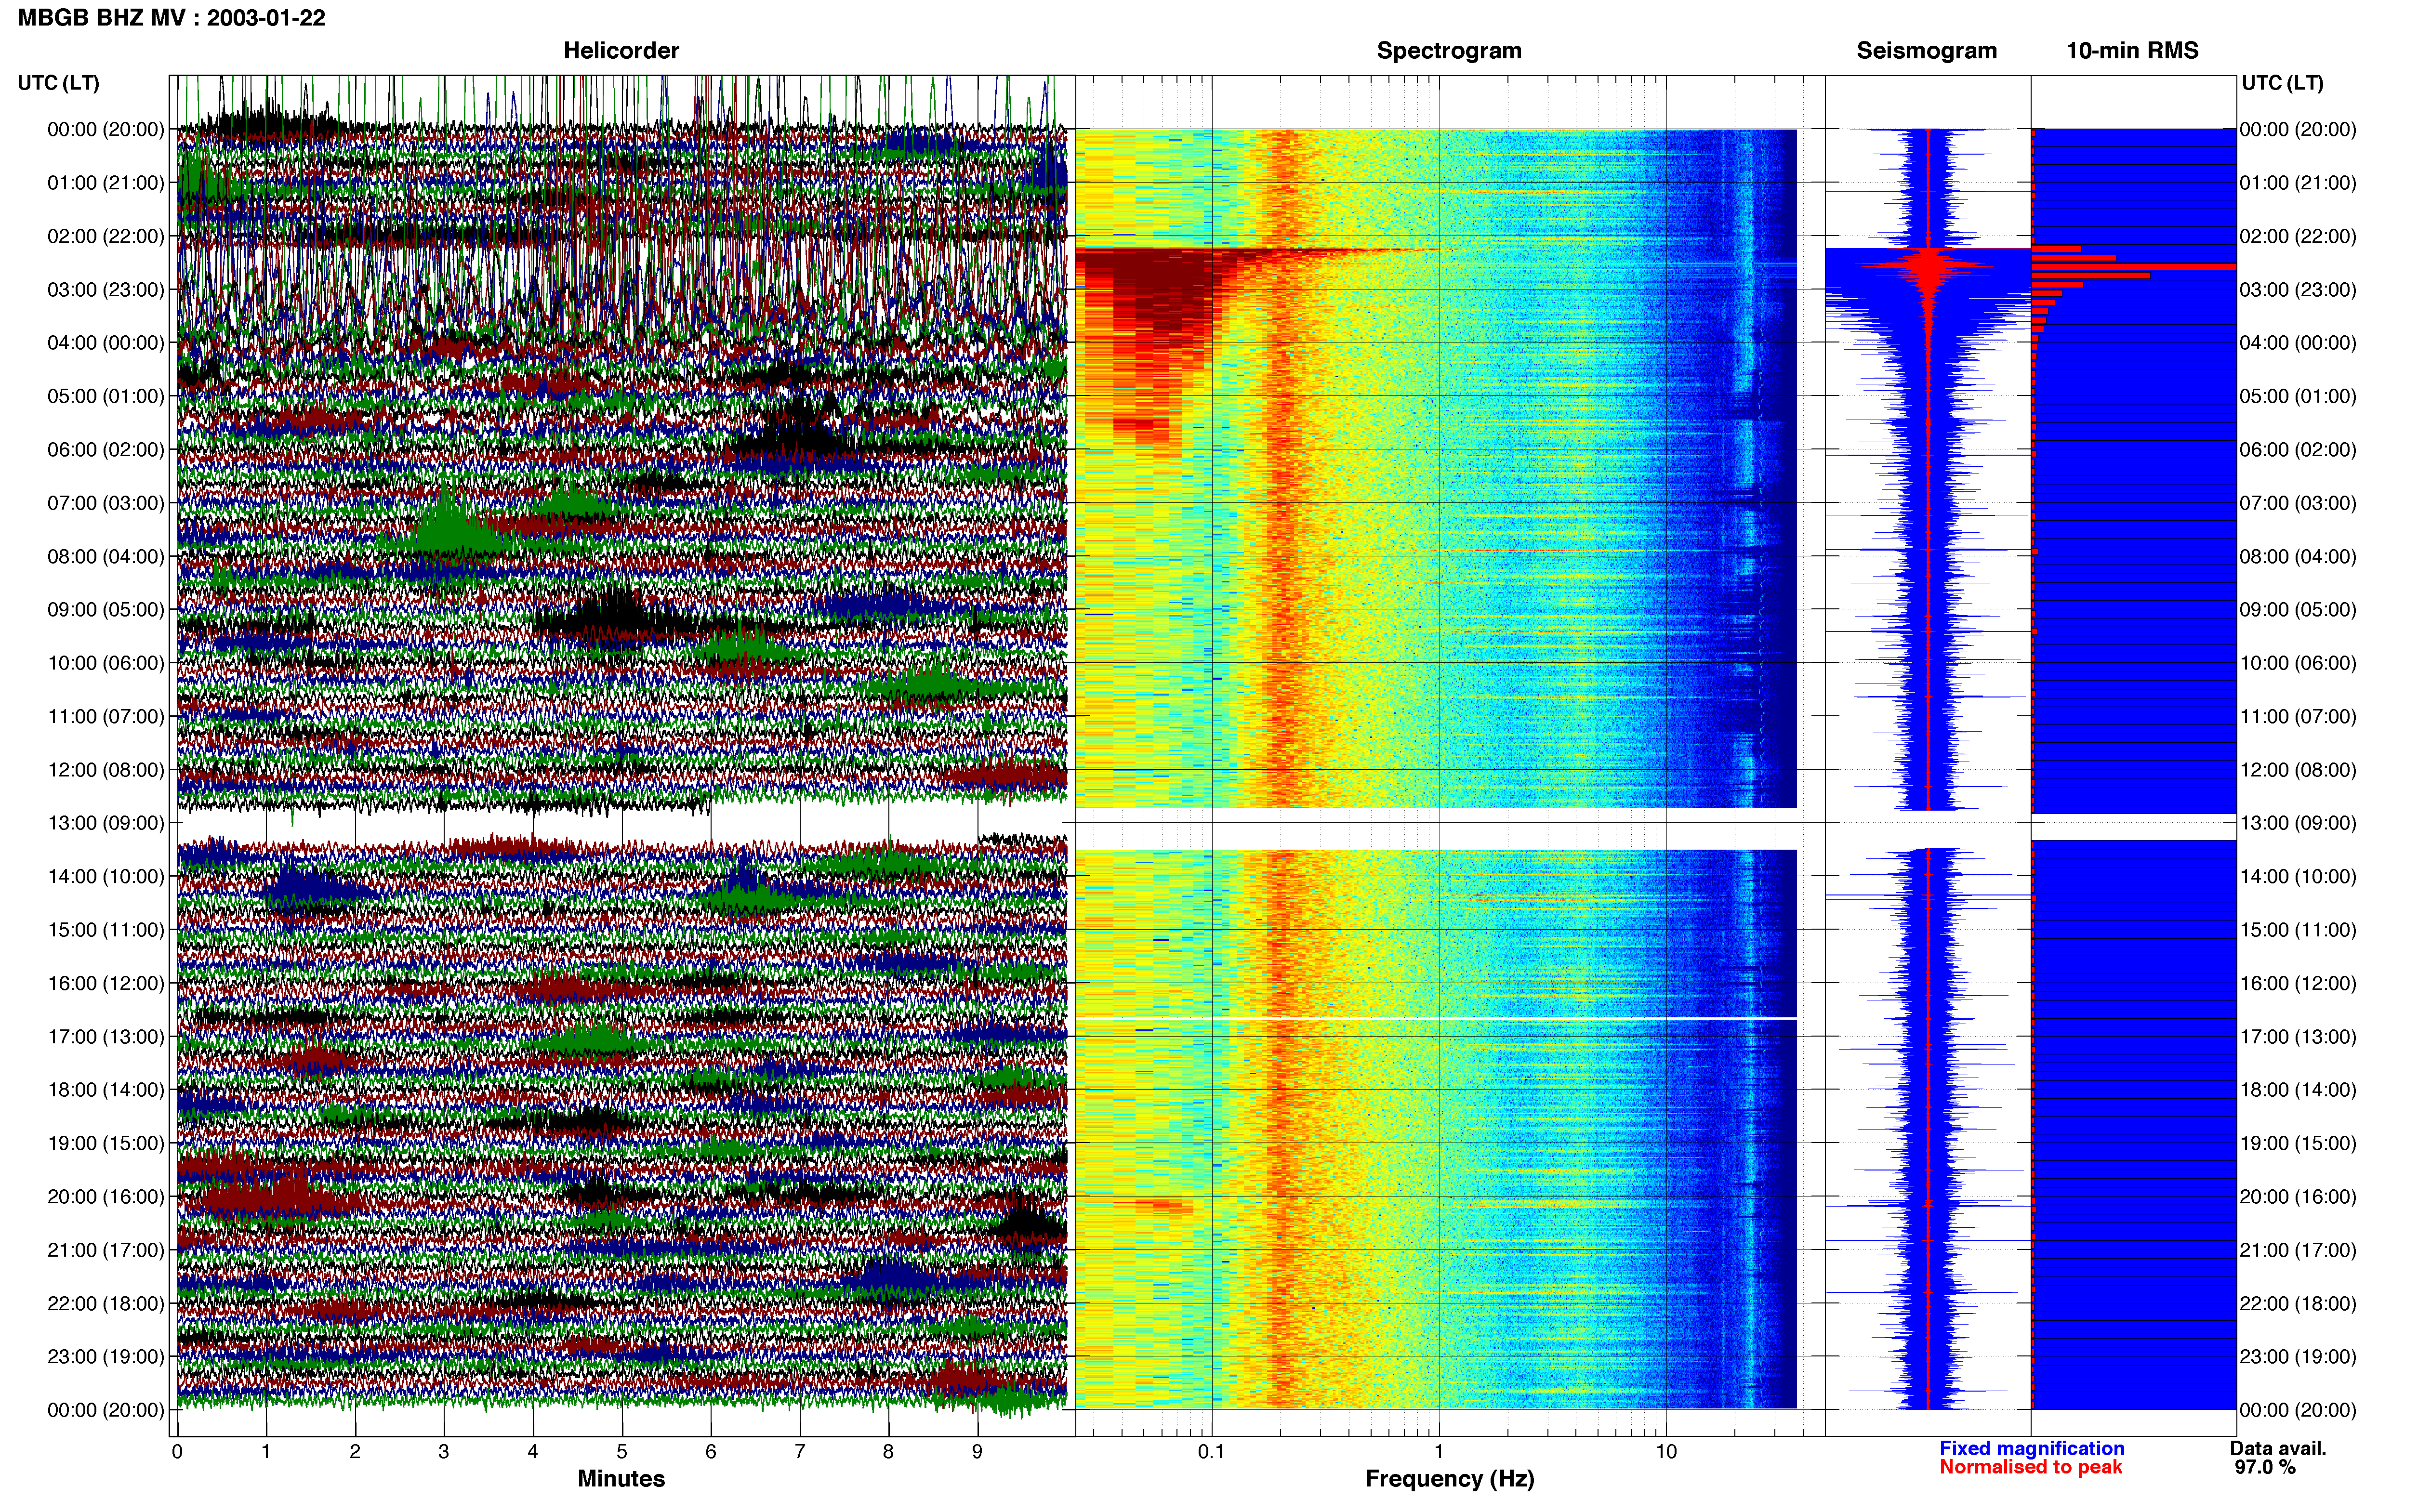
Task: Click the '97.0 %' data availability value
Action: point(2265,1467)
